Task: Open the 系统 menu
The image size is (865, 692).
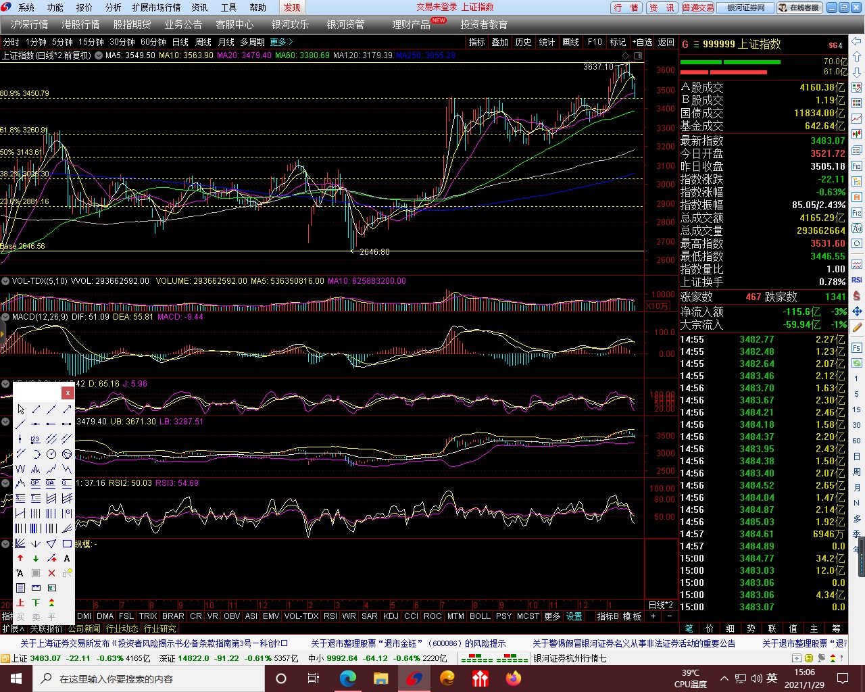Action: point(26,7)
